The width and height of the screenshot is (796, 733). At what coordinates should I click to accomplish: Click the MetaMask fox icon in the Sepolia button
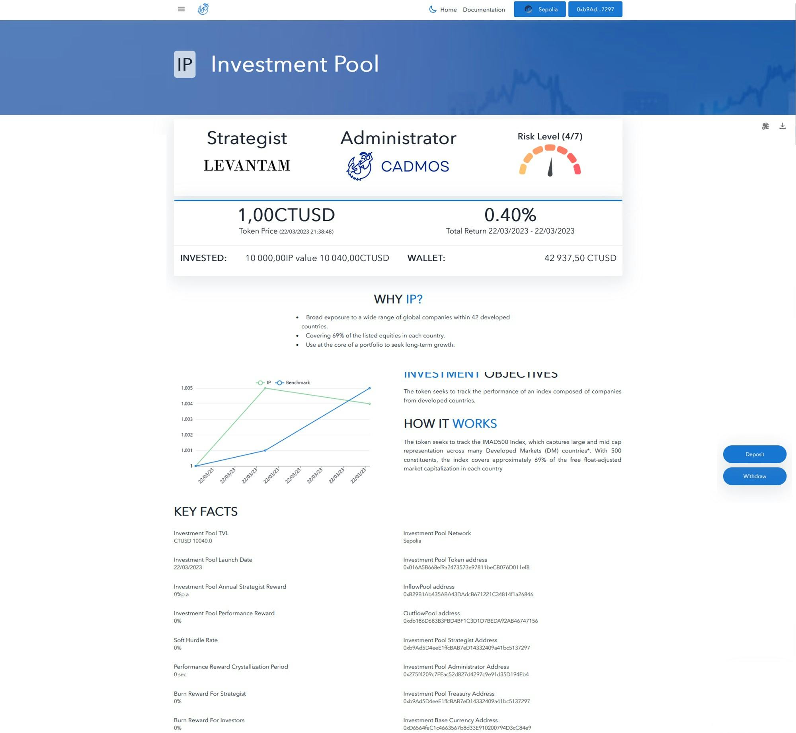point(529,9)
